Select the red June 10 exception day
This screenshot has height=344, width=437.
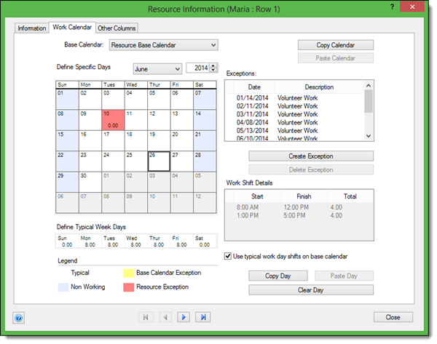point(113,120)
